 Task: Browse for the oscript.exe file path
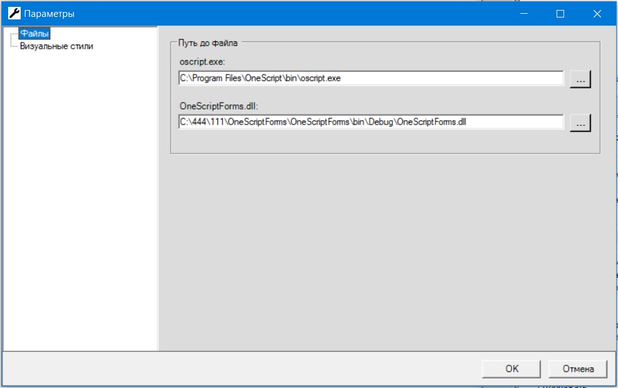click(x=580, y=79)
